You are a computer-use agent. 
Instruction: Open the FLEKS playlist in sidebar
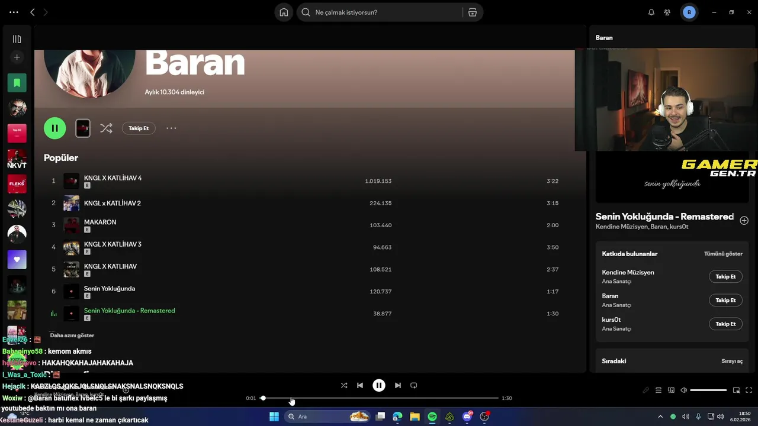17,184
